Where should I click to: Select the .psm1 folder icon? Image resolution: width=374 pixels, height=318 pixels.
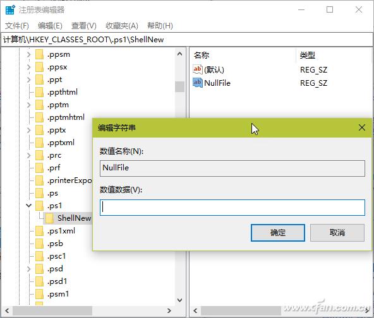point(39,294)
